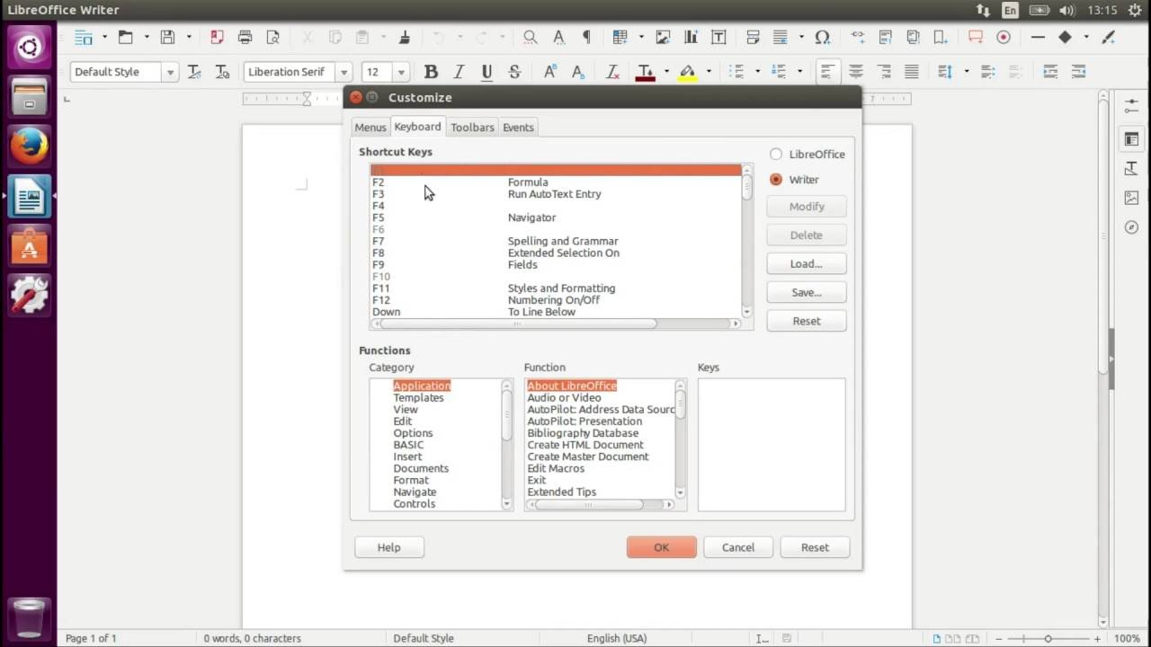Image resolution: width=1151 pixels, height=647 pixels.
Task: Switch to the Keyboard tab
Action: tap(417, 127)
